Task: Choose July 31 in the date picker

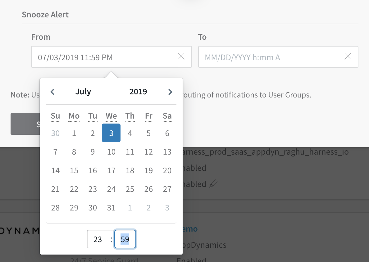Action: (111, 208)
